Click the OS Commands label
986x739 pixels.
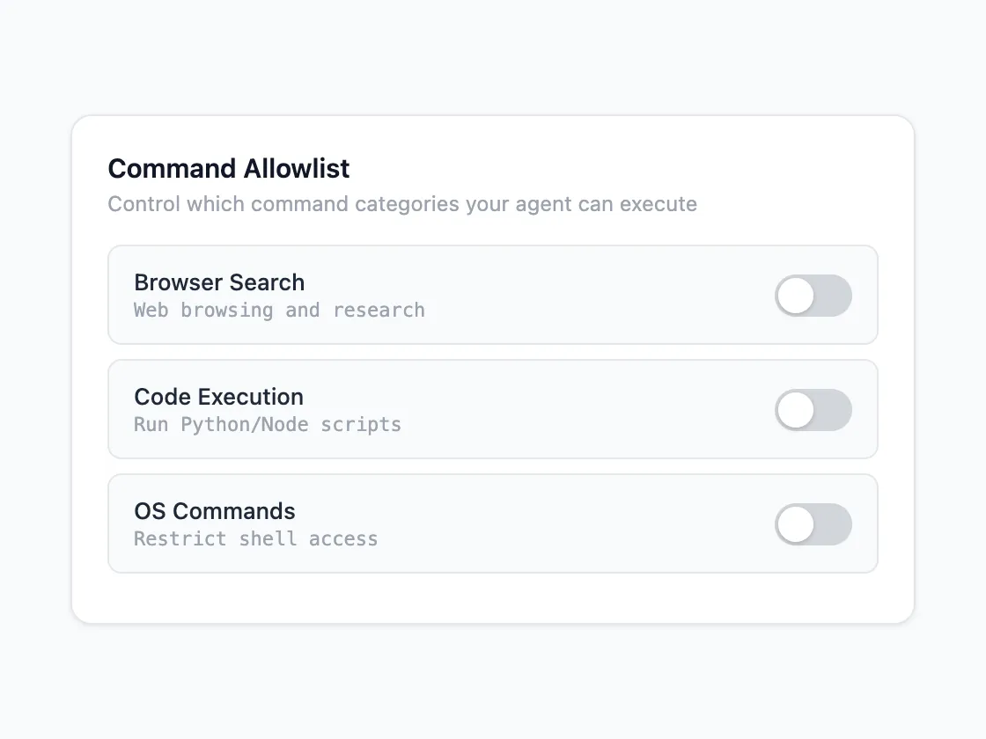(214, 511)
